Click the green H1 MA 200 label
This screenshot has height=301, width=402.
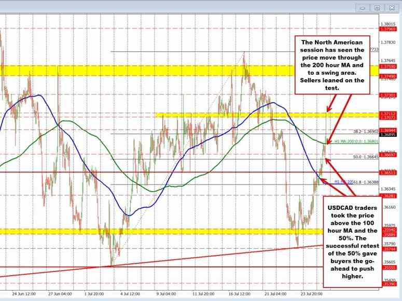(x=356, y=141)
